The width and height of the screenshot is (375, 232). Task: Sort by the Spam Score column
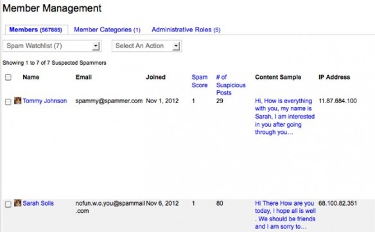tap(200, 81)
